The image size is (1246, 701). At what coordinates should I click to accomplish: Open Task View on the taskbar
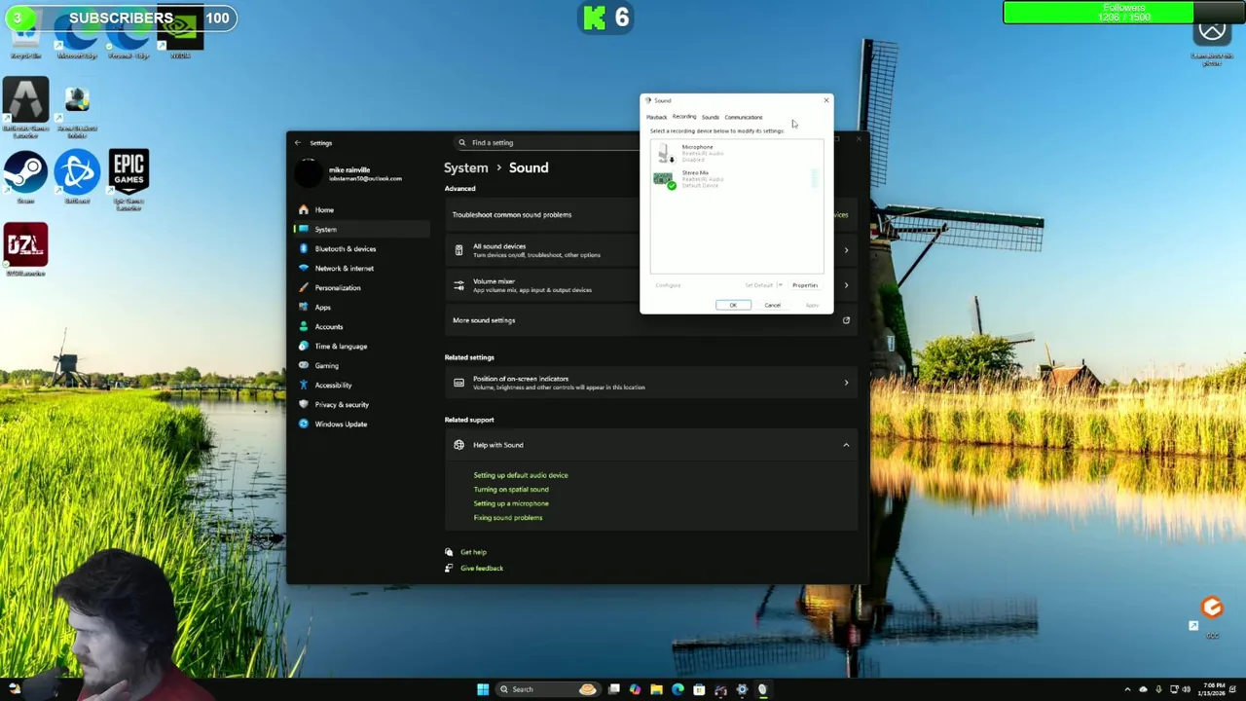[614, 689]
